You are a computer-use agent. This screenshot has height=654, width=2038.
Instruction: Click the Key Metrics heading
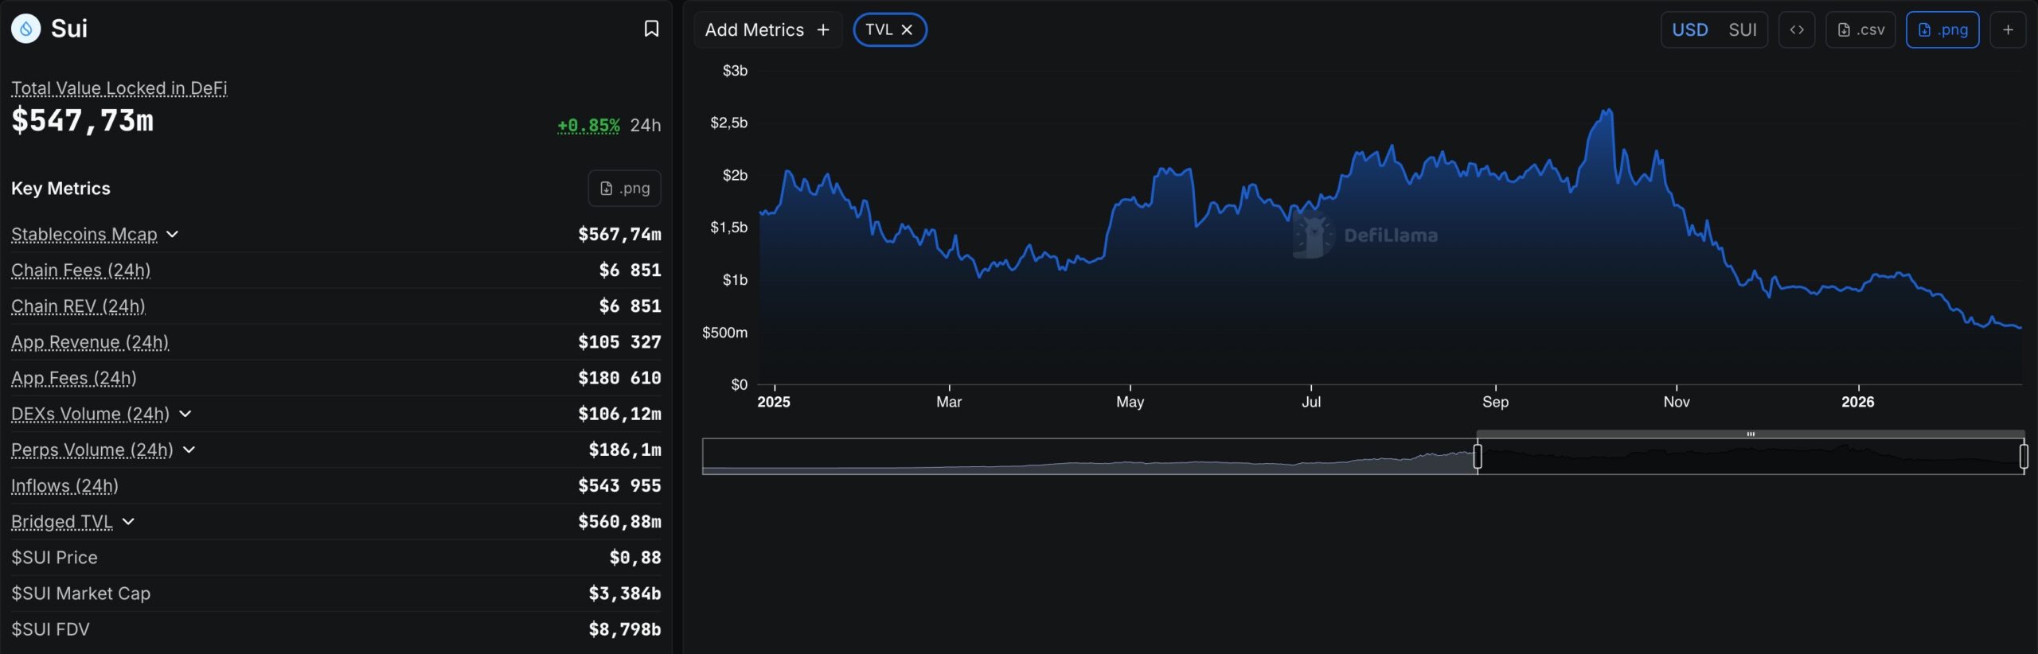click(61, 189)
